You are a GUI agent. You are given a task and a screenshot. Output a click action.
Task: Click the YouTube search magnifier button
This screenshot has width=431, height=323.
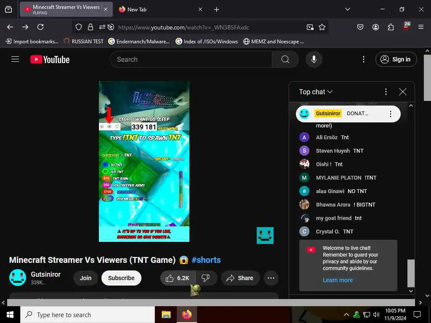[x=285, y=59]
